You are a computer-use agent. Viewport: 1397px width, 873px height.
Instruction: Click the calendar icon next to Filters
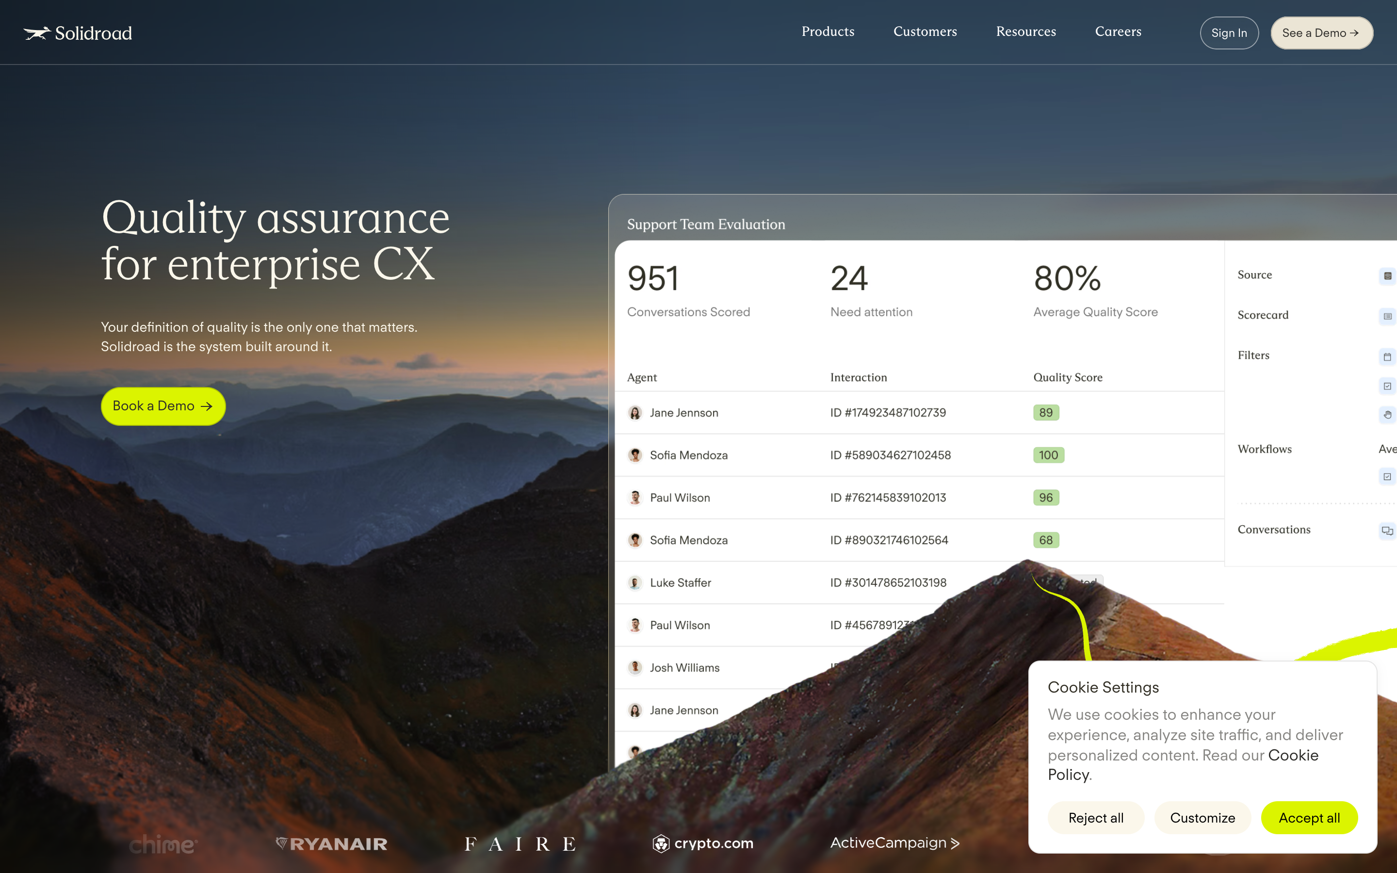1387,357
